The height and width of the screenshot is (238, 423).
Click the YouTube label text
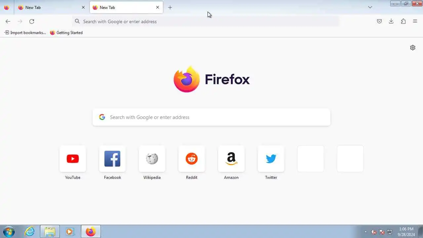(73, 178)
